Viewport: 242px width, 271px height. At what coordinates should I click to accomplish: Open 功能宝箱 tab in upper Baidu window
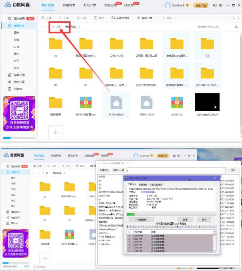tap(110, 5)
